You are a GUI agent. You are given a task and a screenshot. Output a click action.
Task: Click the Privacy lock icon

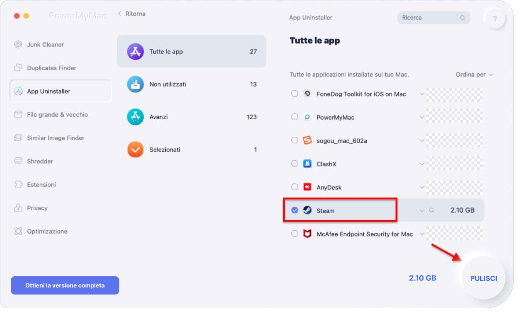pyautogui.click(x=18, y=208)
